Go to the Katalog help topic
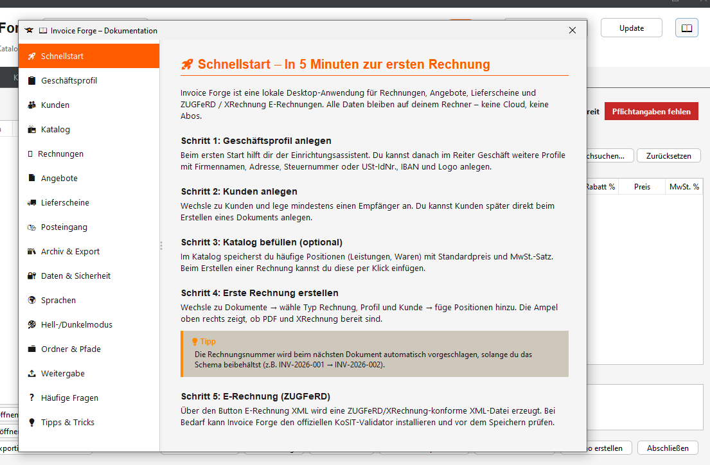The width and height of the screenshot is (710, 465). (89, 130)
